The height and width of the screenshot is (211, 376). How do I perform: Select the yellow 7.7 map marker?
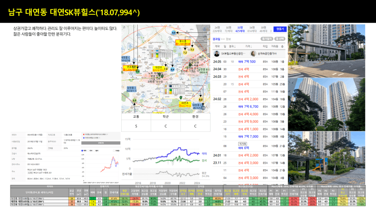[x=193, y=50]
